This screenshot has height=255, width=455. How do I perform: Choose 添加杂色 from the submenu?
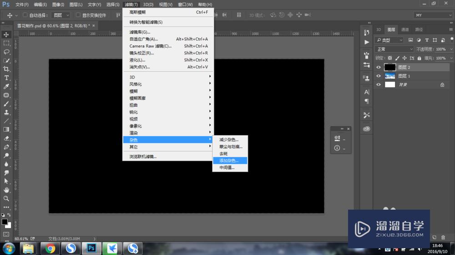click(x=230, y=161)
